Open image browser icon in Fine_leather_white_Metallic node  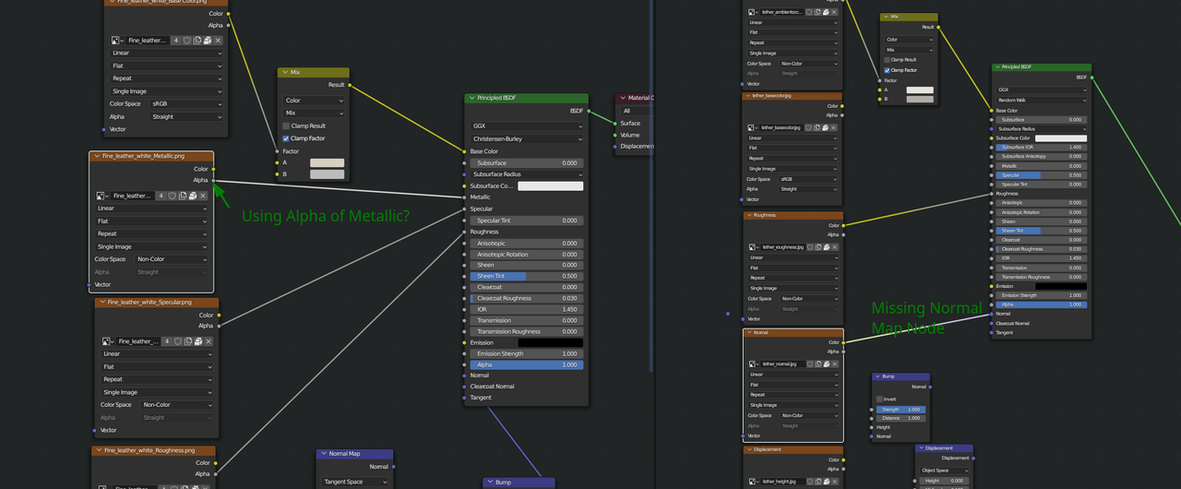[x=104, y=196]
